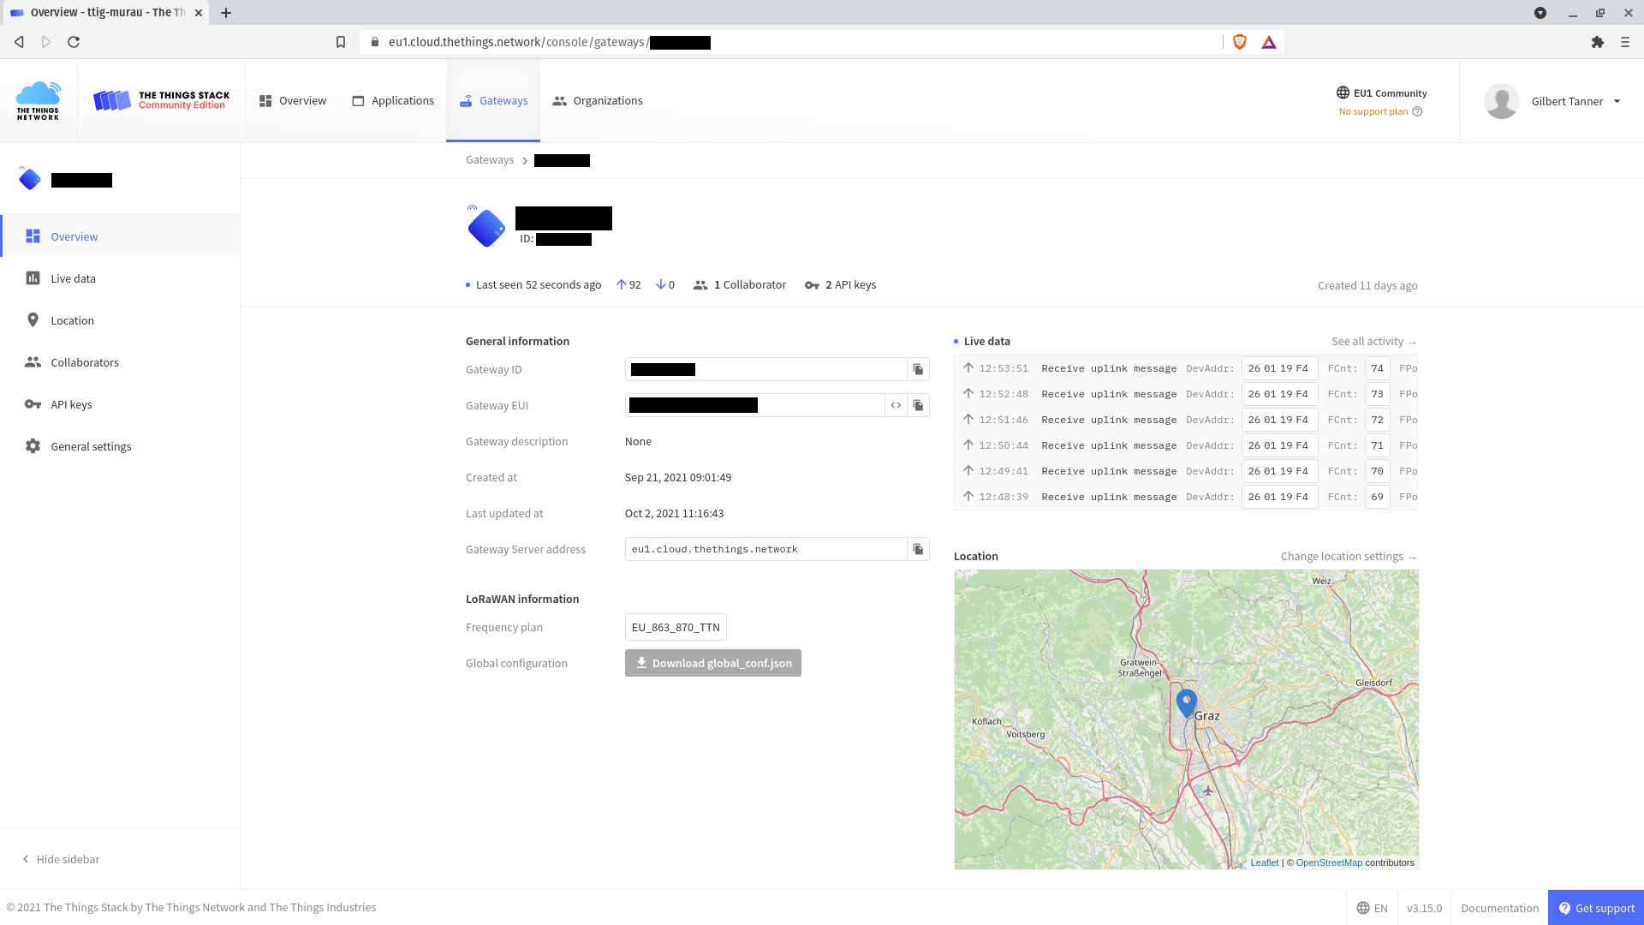Copy the Gateway EUI value
The image size is (1644, 925).
[x=918, y=405]
